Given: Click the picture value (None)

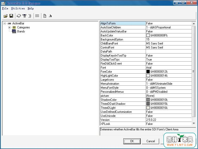Looking at the screenshot, I should 150,96.
